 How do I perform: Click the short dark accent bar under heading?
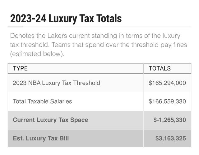click(15, 28)
